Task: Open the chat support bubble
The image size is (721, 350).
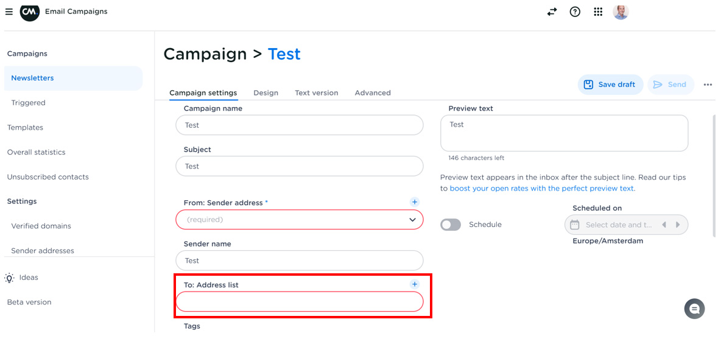Action: (x=694, y=309)
